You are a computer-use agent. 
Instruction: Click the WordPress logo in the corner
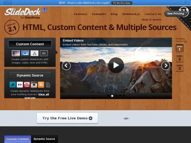pyautogui.click(x=184, y=11)
